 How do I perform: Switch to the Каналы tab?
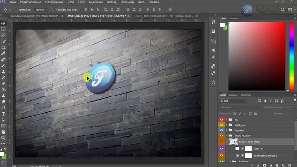233,95
